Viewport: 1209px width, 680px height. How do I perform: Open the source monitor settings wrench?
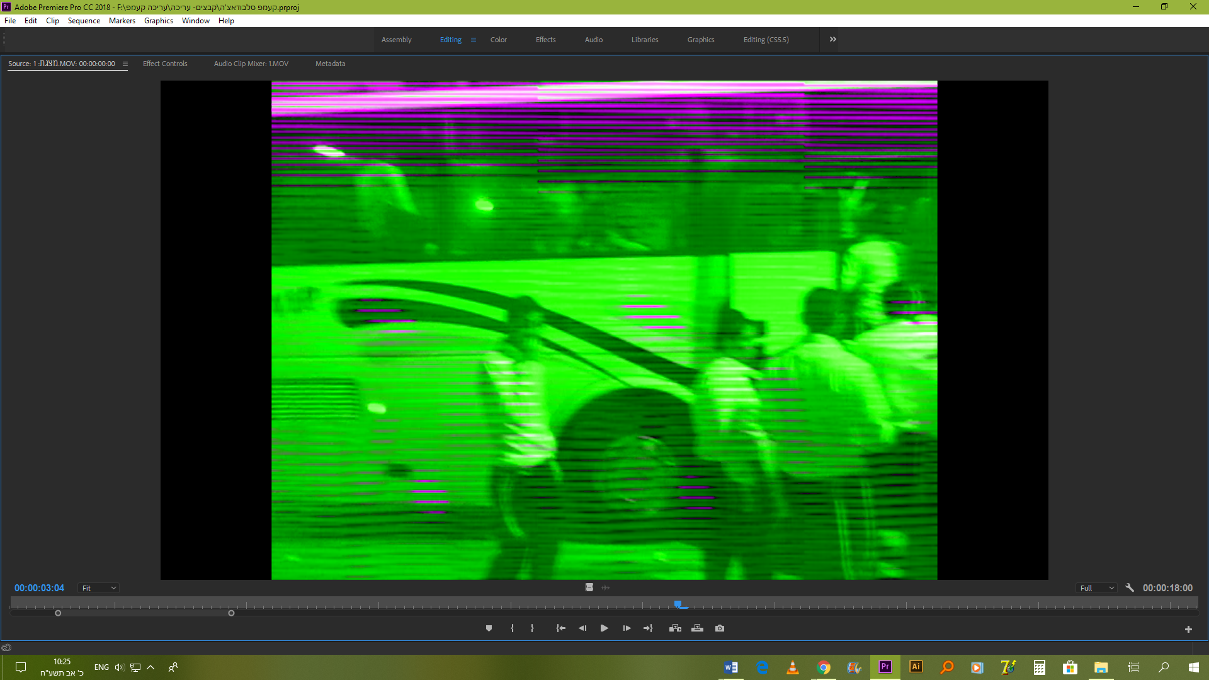coord(1130,587)
